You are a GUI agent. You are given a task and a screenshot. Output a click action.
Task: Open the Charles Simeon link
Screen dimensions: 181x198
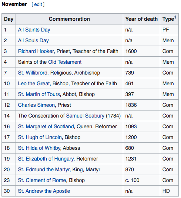(x=36, y=105)
